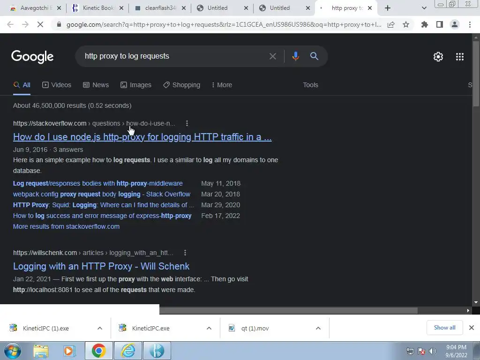Viewport: 480px width, 360px height.
Task: Open options dots beside willschenk result
Action: coord(185,253)
